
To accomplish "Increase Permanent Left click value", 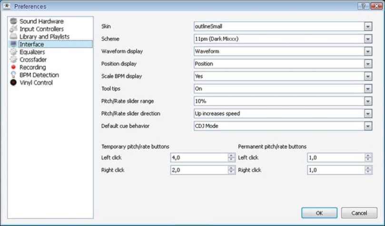I will tap(368, 155).
